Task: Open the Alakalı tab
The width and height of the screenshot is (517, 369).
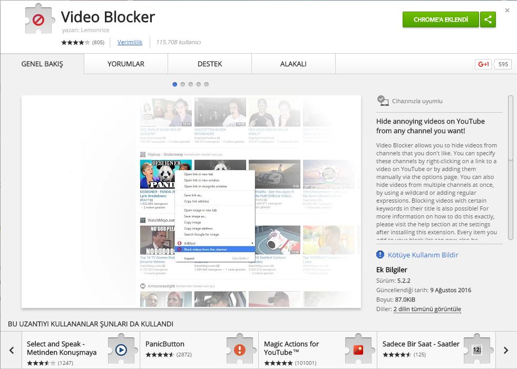Action: [294, 64]
